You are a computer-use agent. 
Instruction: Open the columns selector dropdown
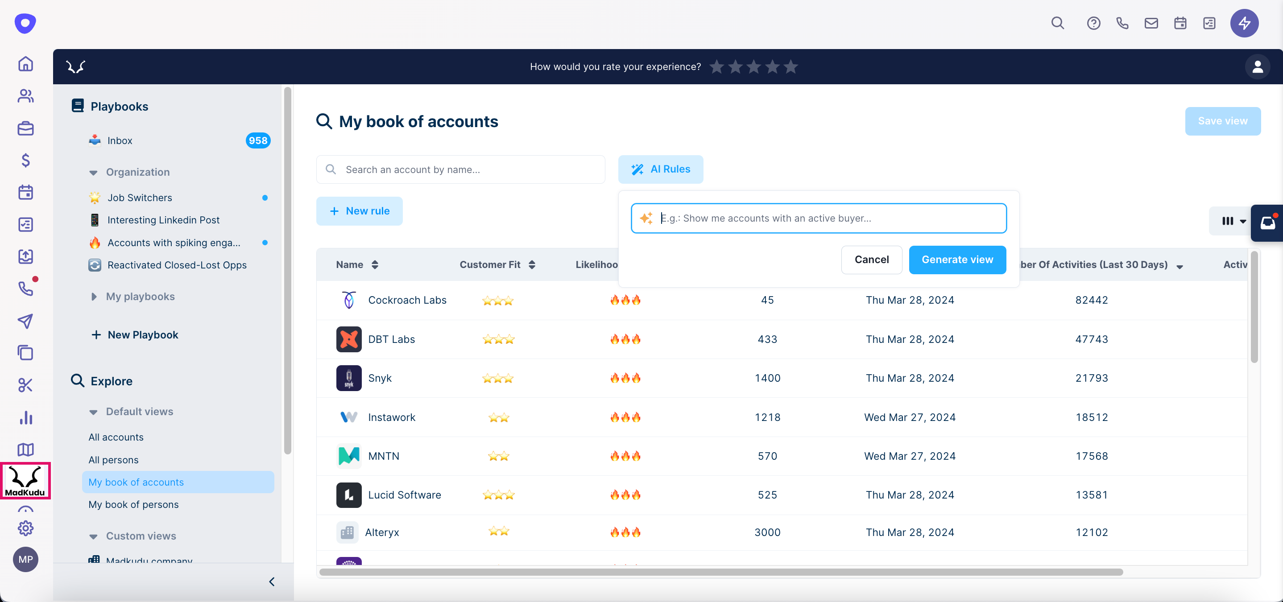click(1233, 221)
